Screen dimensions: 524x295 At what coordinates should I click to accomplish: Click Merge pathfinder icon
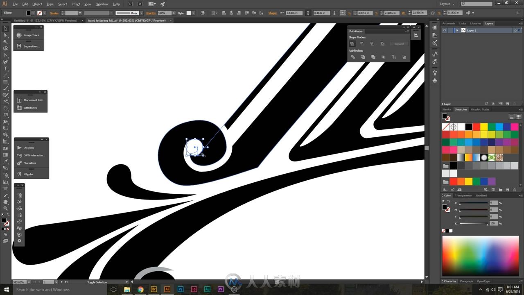pyautogui.click(x=373, y=57)
